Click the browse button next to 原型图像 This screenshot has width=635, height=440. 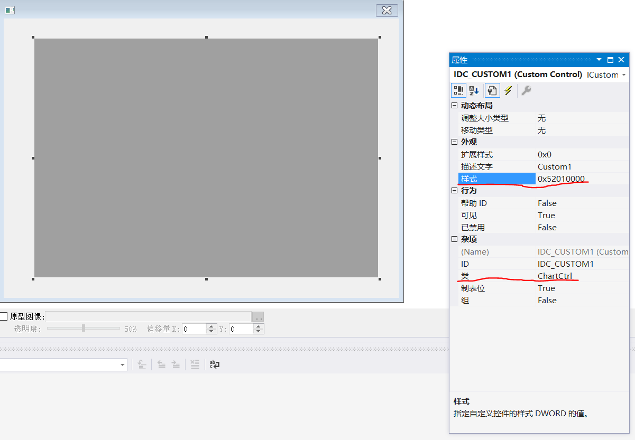click(258, 316)
